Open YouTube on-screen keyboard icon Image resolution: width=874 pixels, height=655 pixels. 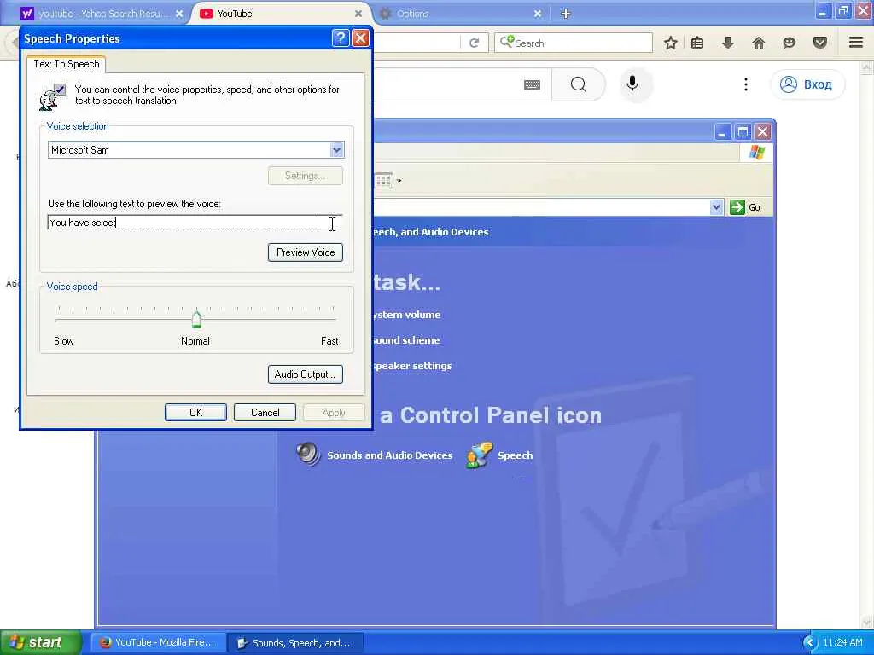[x=532, y=84]
